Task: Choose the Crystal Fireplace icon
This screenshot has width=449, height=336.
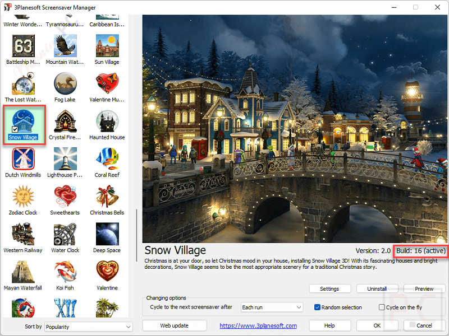Action: click(65, 121)
